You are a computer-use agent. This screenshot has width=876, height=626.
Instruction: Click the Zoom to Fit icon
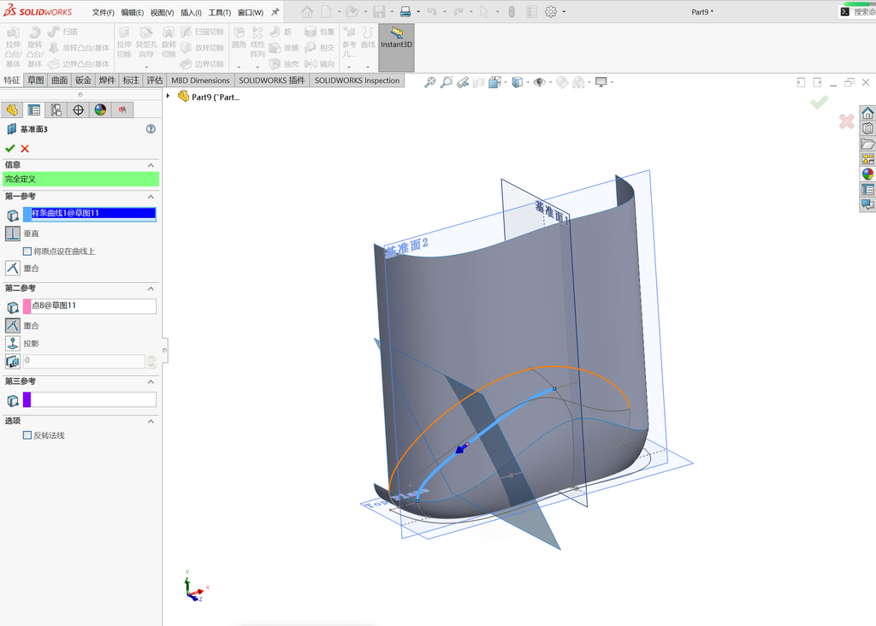point(429,83)
